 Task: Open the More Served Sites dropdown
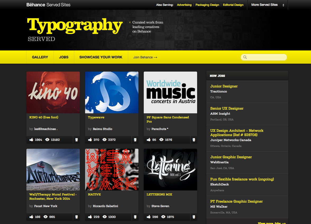click(268, 5)
